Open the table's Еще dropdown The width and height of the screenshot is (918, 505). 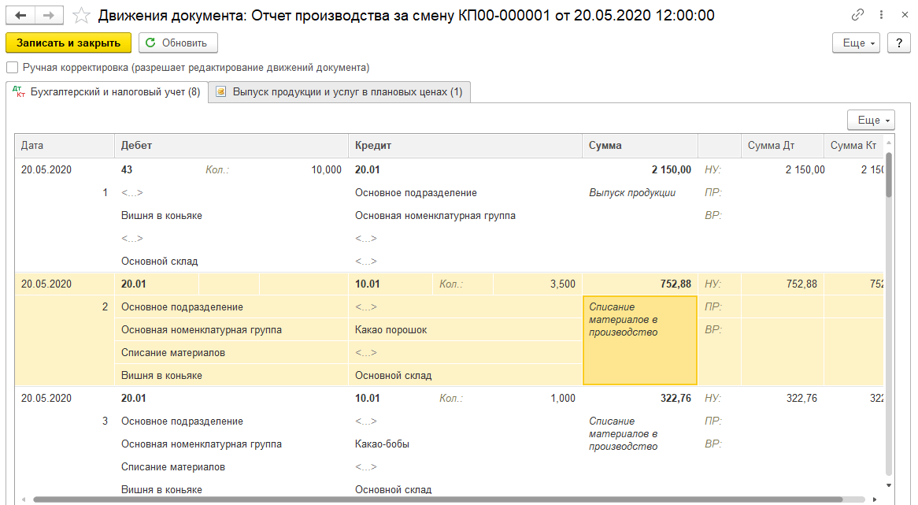coord(870,120)
